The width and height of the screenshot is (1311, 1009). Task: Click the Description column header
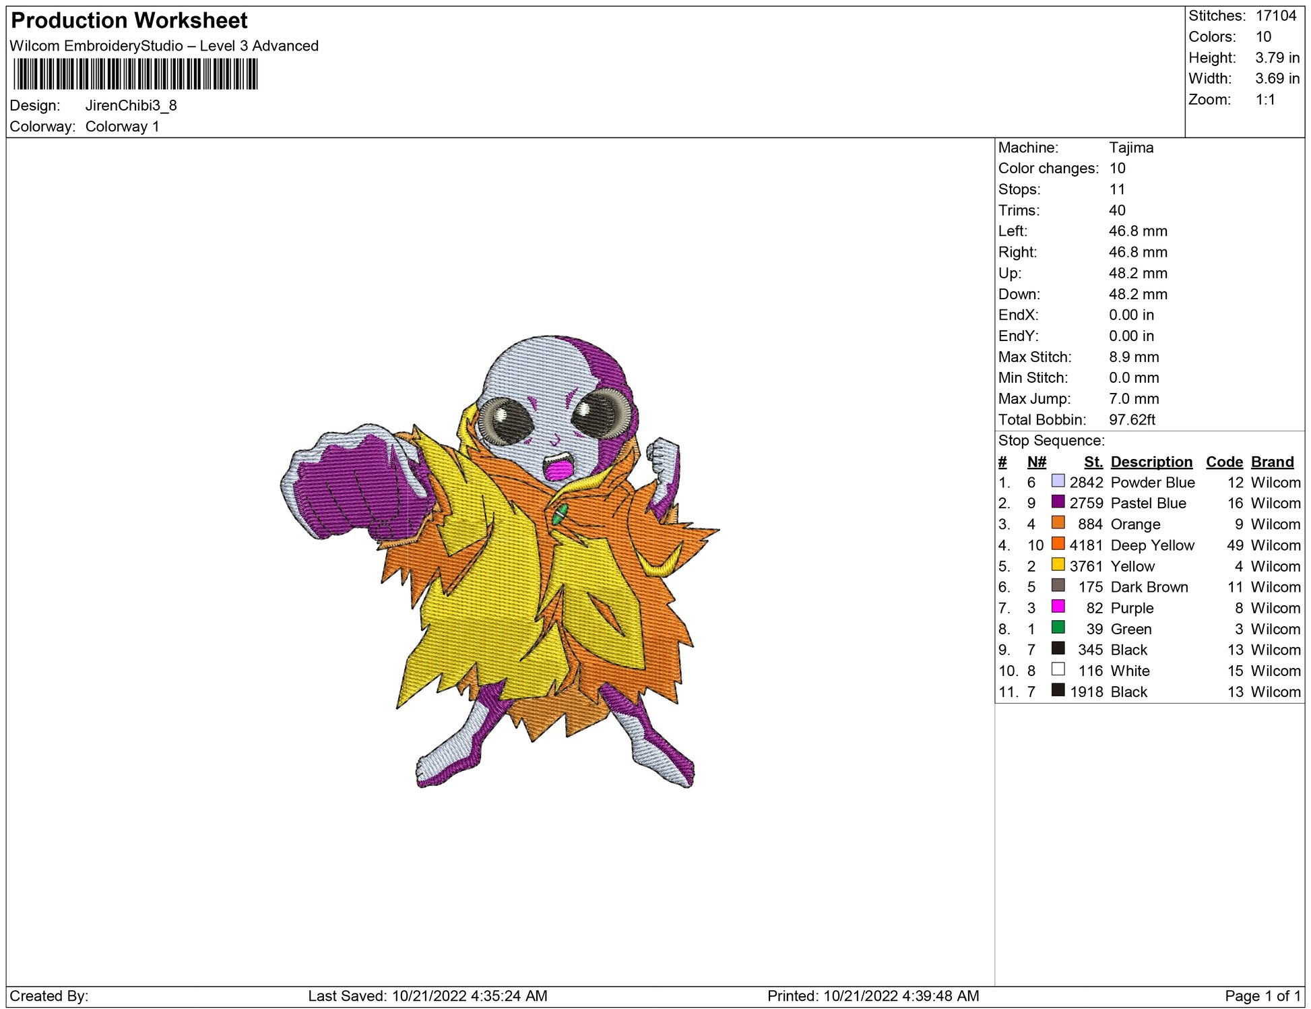tap(1151, 462)
